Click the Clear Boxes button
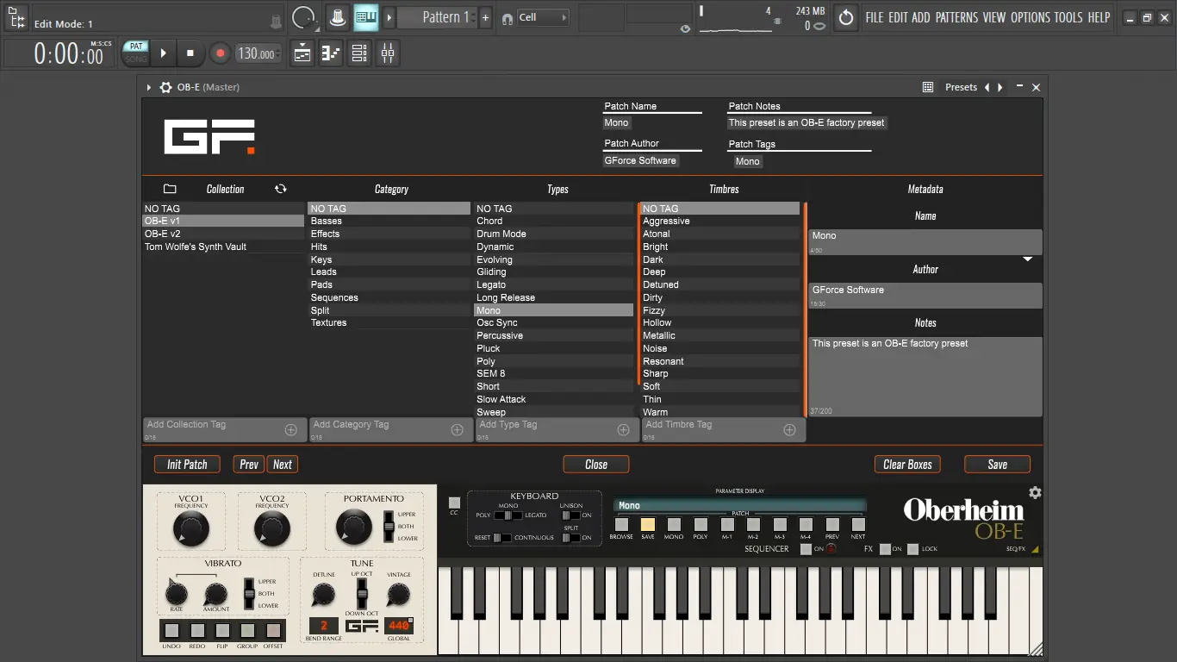The width and height of the screenshot is (1177, 662). click(x=907, y=465)
